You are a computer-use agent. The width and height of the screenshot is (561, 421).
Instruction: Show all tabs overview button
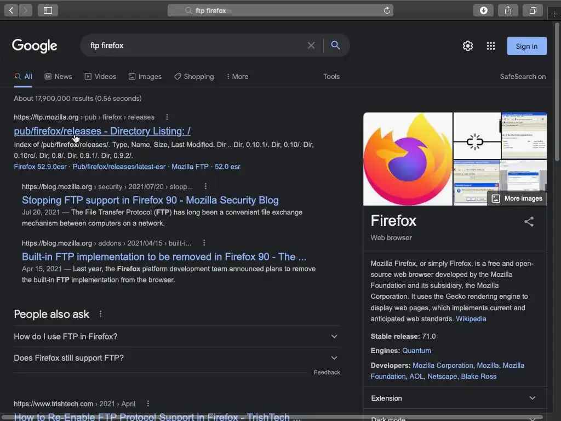[x=533, y=10]
